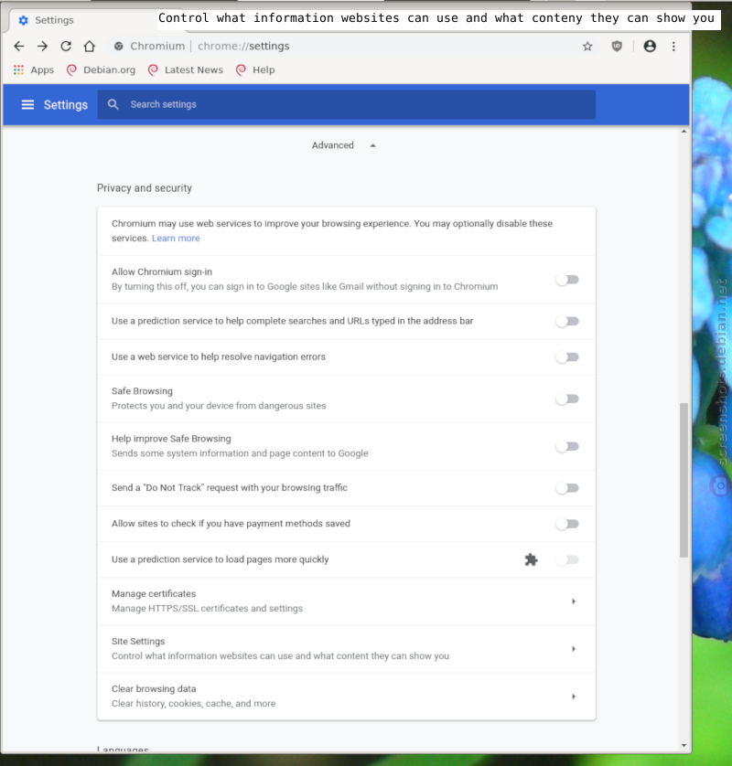Click the Settings title in blue header
The height and width of the screenshot is (766, 732).
coord(66,105)
